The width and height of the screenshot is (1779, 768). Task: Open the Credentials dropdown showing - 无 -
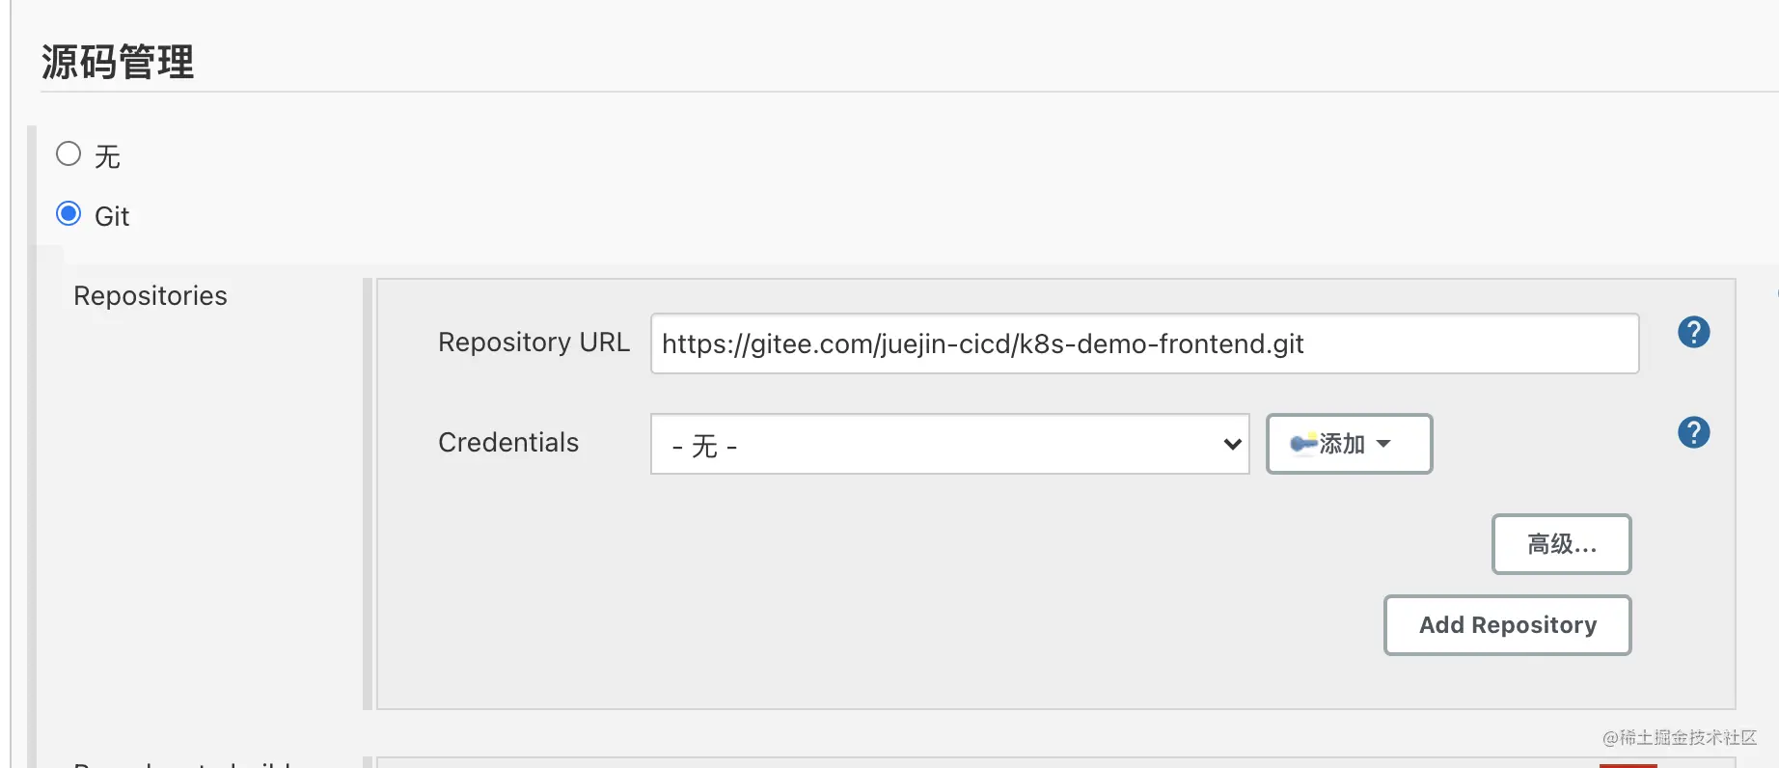click(936, 445)
